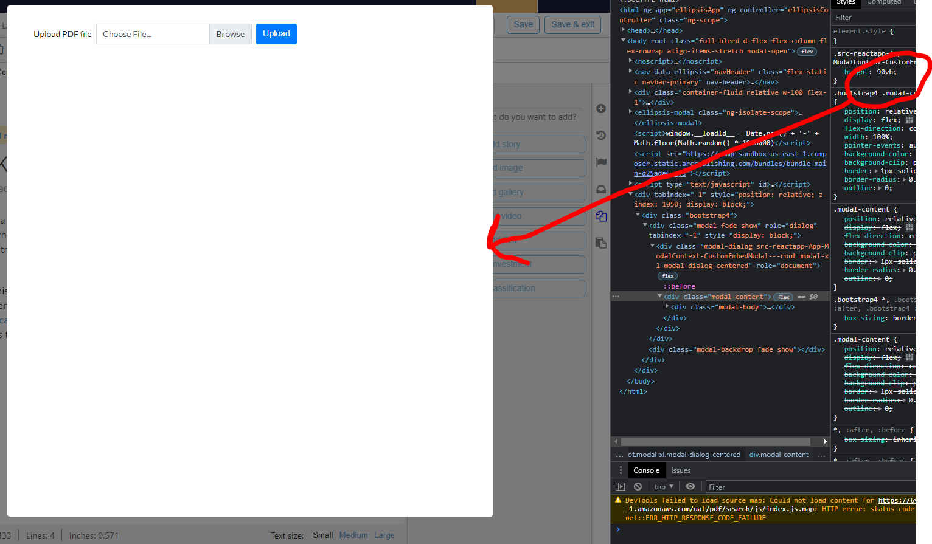The image size is (932, 544).
Task: Click the flex badge under modal-dialog div
Action: click(667, 276)
